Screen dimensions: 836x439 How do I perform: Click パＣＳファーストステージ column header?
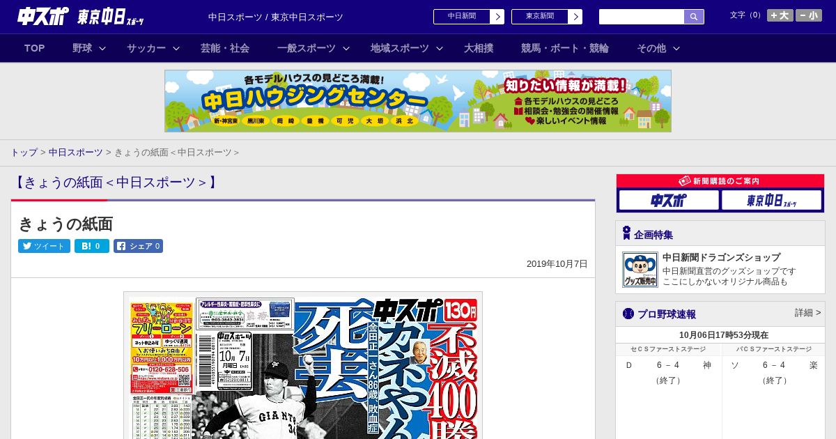775,349
